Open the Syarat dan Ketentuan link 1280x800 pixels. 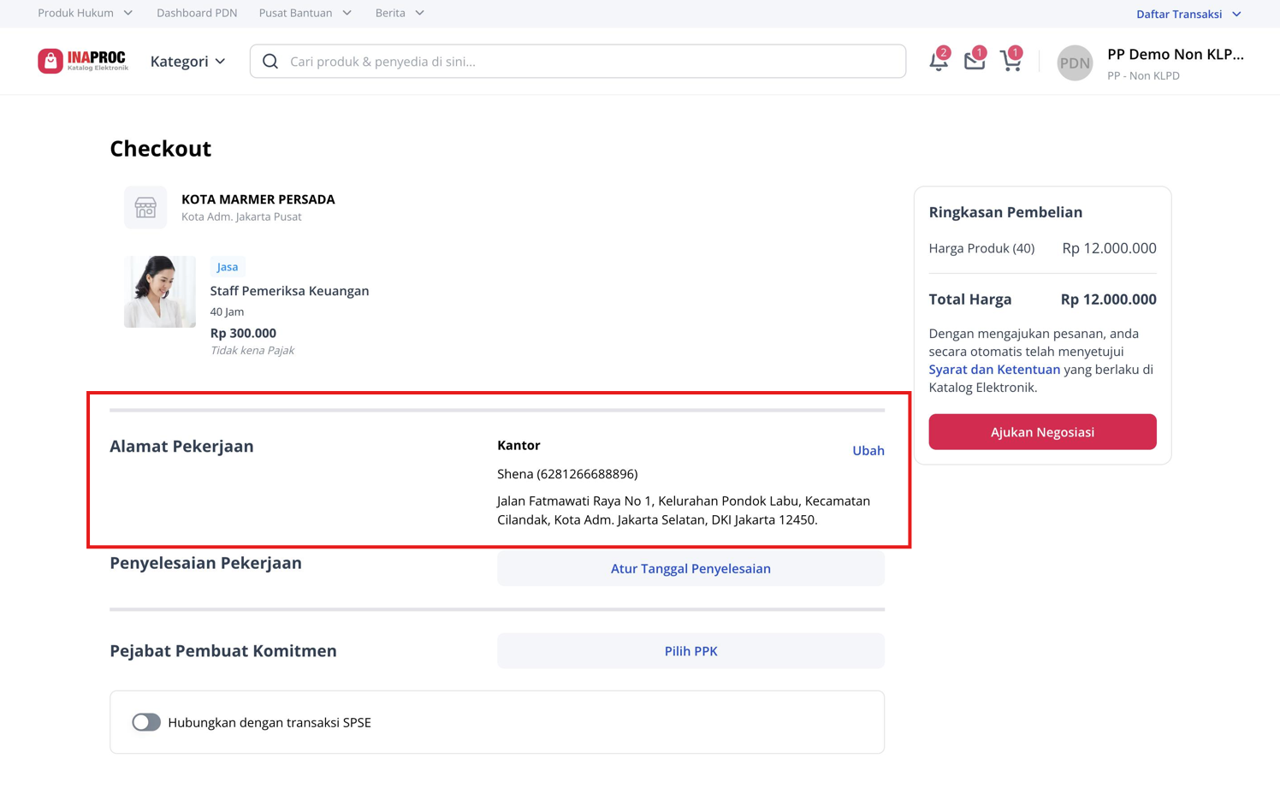point(994,370)
